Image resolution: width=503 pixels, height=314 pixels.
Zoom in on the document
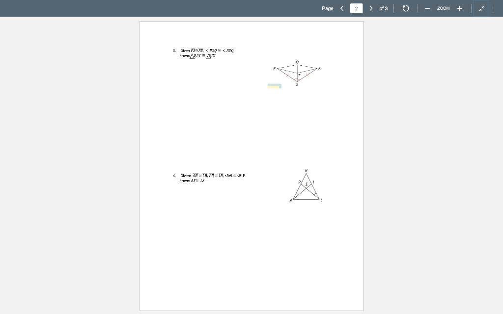pyautogui.click(x=459, y=8)
